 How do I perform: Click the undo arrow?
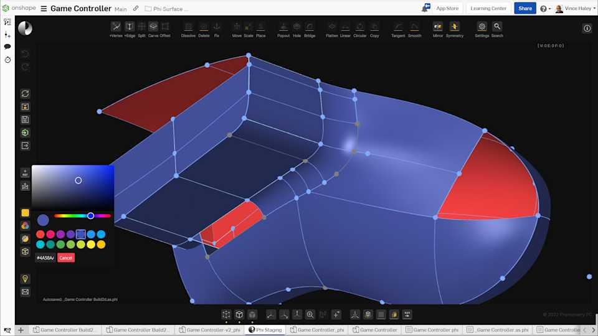point(25,54)
